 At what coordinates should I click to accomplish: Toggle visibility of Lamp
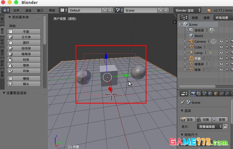click(221, 53)
